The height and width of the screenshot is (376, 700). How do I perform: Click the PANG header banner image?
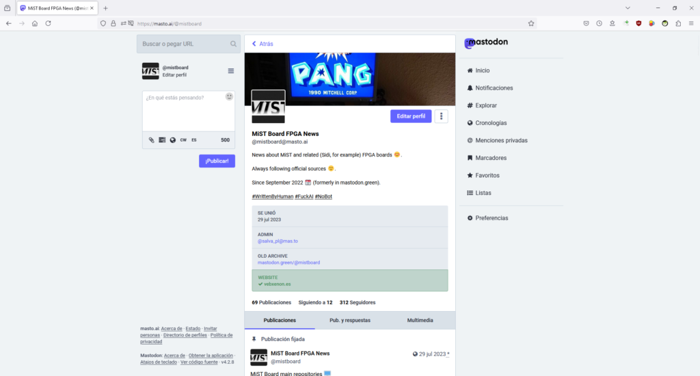click(350, 79)
